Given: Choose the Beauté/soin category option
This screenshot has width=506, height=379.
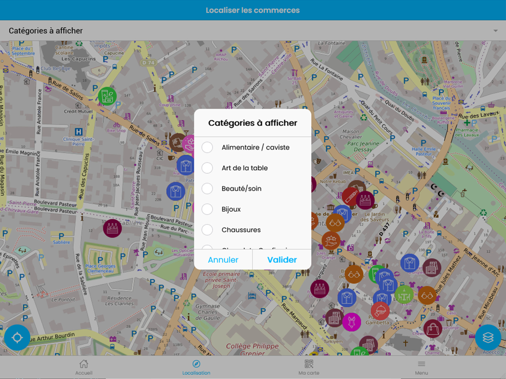Looking at the screenshot, I should point(207,188).
